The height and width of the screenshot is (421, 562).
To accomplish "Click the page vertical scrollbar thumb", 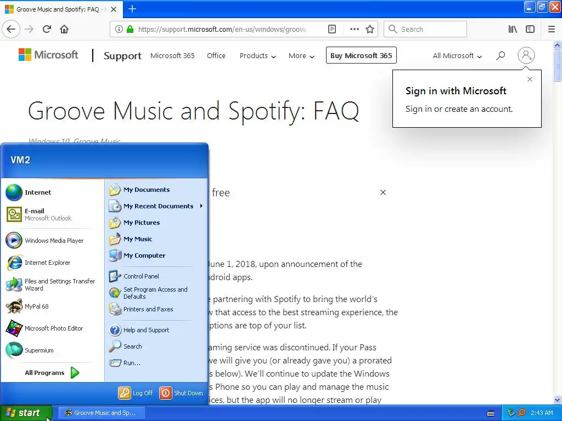I will [x=557, y=66].
